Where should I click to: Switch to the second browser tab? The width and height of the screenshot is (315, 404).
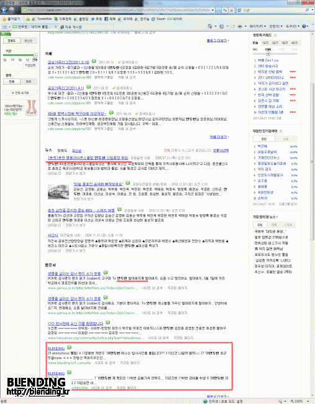coord(71,27)
